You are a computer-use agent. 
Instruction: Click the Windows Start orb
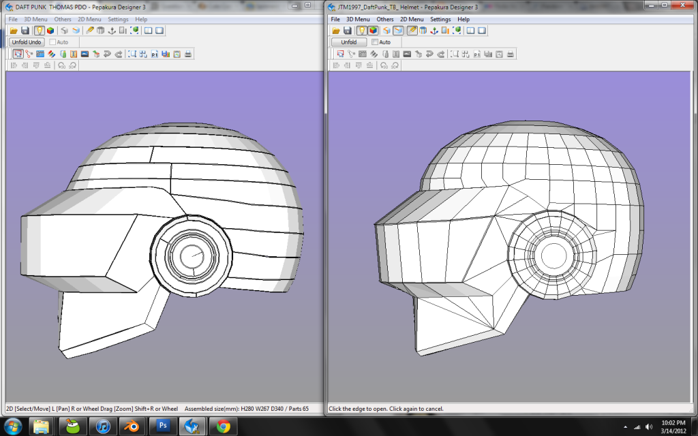coord(12,426)
